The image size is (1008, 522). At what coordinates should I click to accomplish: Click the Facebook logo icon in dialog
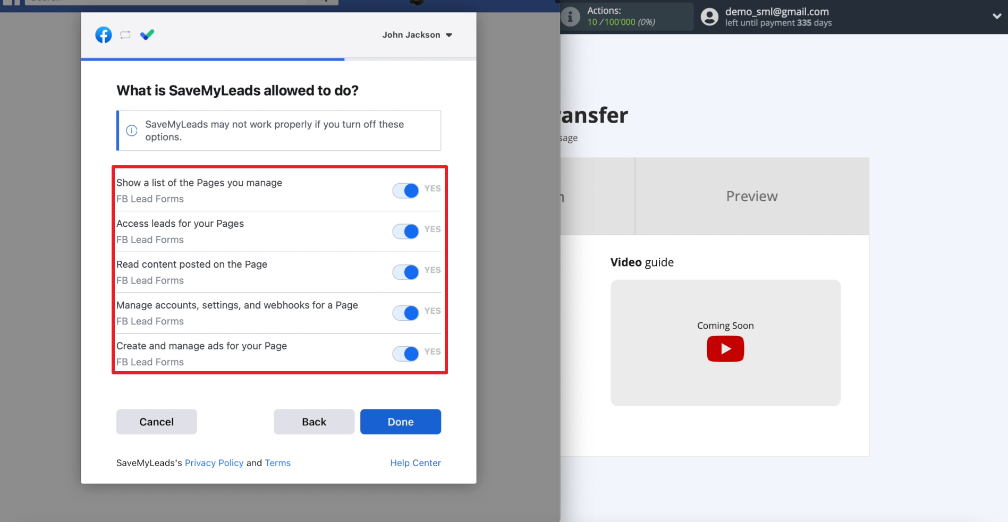(104, 35)
